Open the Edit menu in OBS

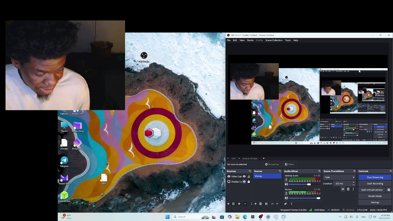click(235, 40)
